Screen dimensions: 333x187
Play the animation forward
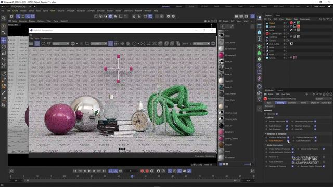coord(89,171)
